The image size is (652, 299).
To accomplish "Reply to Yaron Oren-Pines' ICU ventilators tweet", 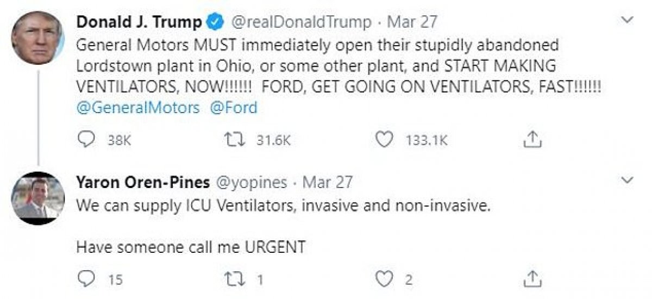I will pyautogui.click(x=86, y=279).
